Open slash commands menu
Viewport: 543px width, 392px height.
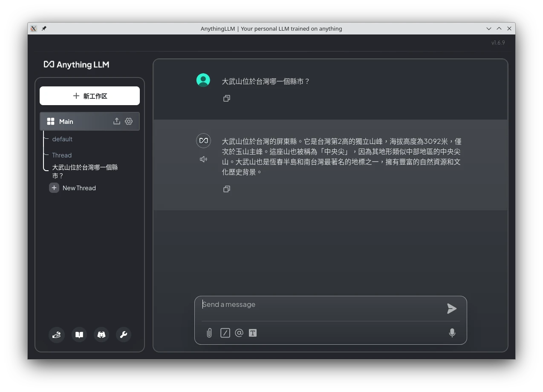coord(225,333)
